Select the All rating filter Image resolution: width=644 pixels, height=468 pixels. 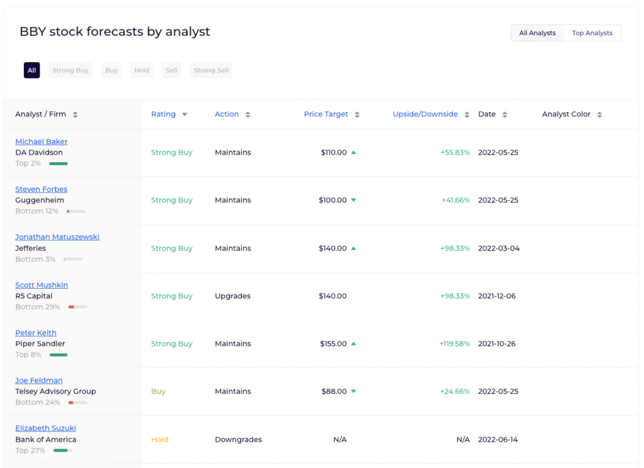[31, 70]
